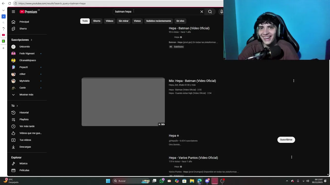Open Música in the Explorar section
This screenshot has width=330, height=185.
(x=23, y=163)
